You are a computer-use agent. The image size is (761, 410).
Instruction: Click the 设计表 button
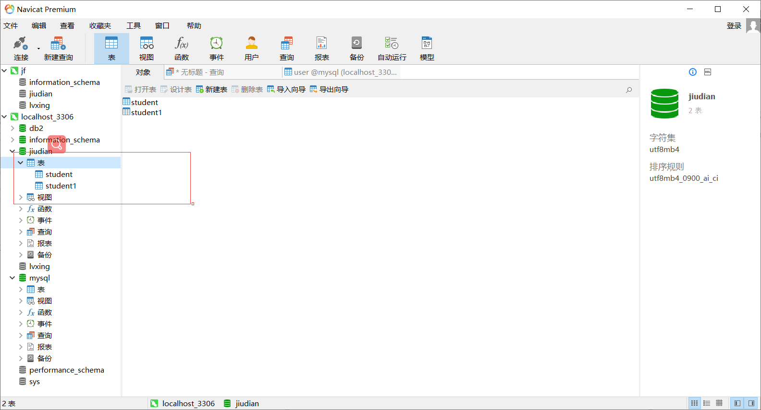[x=176, y=90]
